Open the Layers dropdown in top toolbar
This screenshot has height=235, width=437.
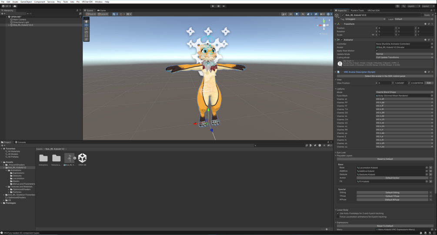point(414,6)
